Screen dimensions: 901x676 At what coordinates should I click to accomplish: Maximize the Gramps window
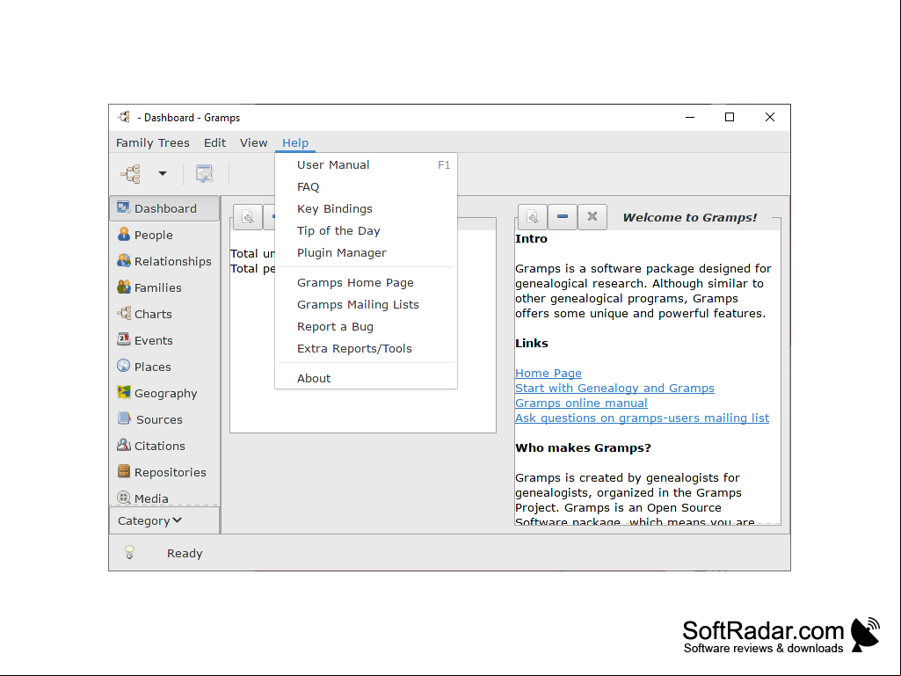click(x=730, y=117)
